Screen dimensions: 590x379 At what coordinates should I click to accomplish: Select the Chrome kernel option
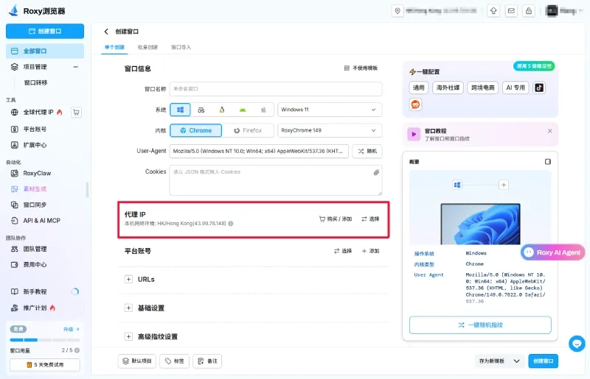pyautogui.click(x=195, y=130)
